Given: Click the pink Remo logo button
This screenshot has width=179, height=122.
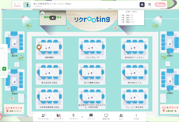Looking at the screenshot, I should (x=160, y=5).
